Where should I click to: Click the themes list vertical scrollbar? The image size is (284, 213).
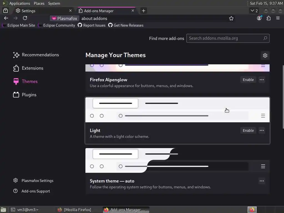pyautogui.click(x=283, y=97)
